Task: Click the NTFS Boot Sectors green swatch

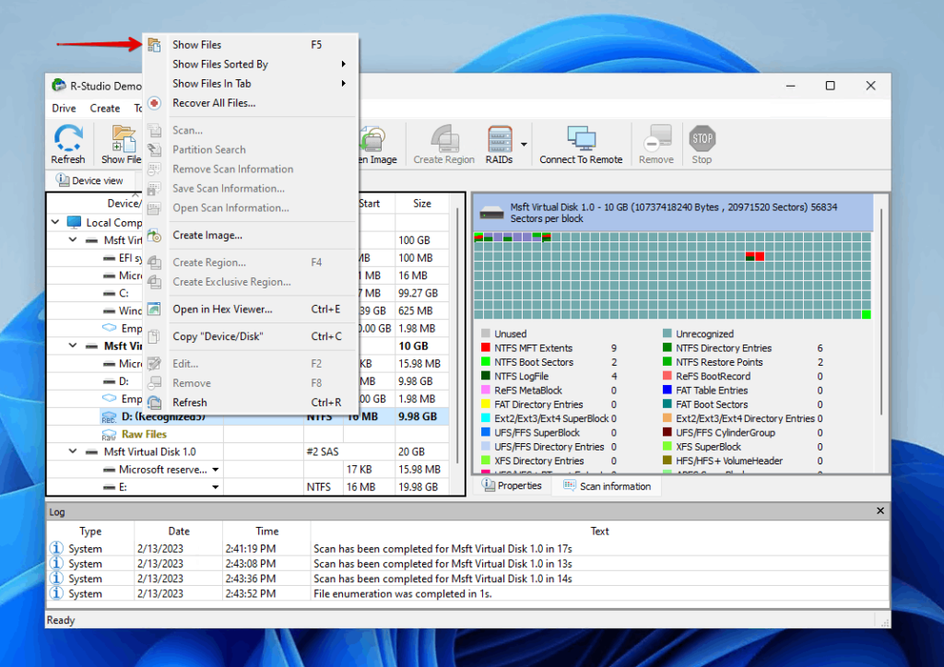Action: pyautogui.click(x=486, y=362)
